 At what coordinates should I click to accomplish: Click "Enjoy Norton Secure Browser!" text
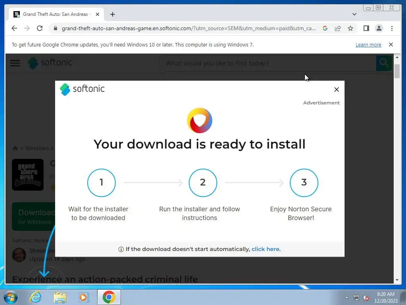tap(301, 213)
